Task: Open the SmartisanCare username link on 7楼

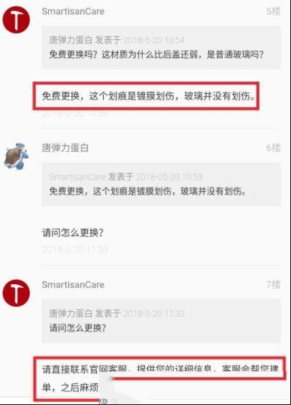Action: coord(73,285)
